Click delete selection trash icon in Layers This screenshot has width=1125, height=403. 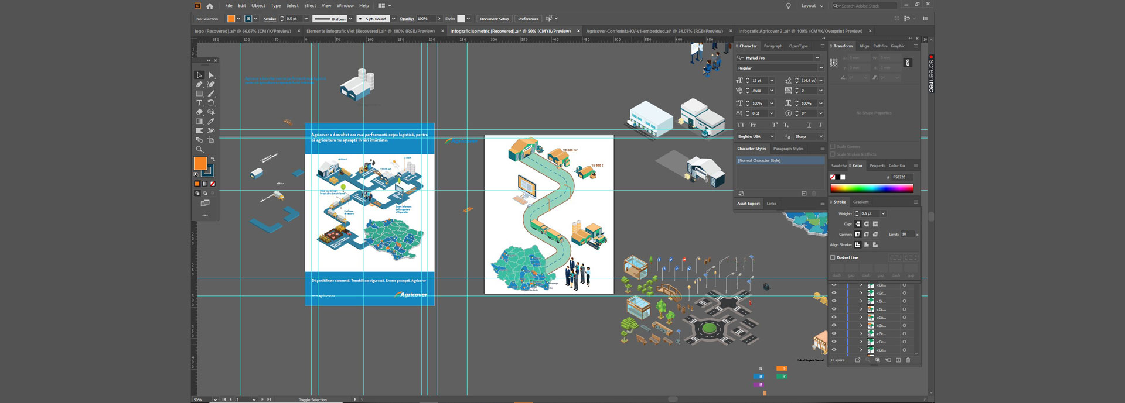(x=908, y=360)
